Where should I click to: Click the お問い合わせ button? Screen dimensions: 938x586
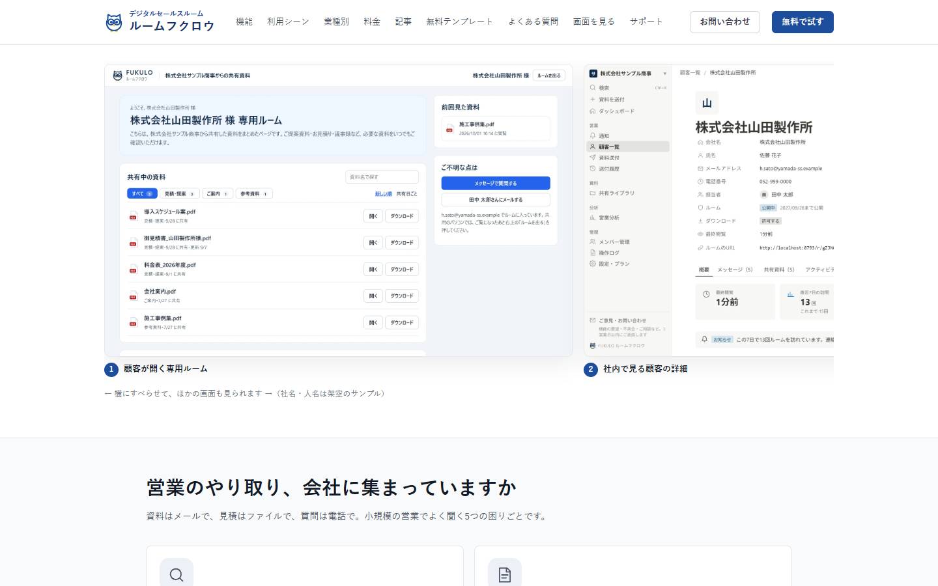[725, 22]
